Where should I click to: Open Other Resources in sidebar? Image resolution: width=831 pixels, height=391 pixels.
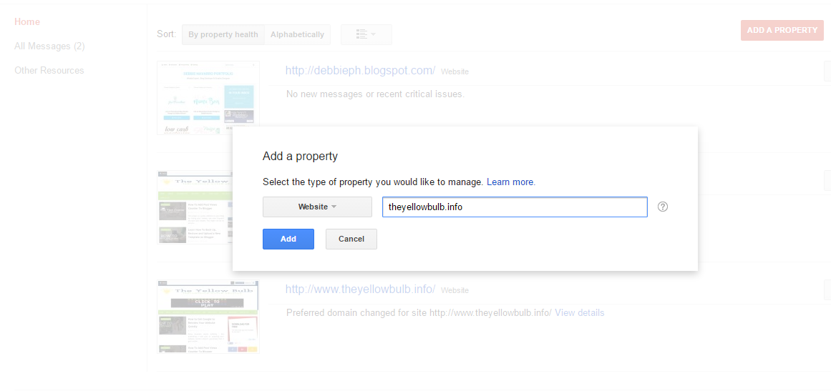[49, 70]
